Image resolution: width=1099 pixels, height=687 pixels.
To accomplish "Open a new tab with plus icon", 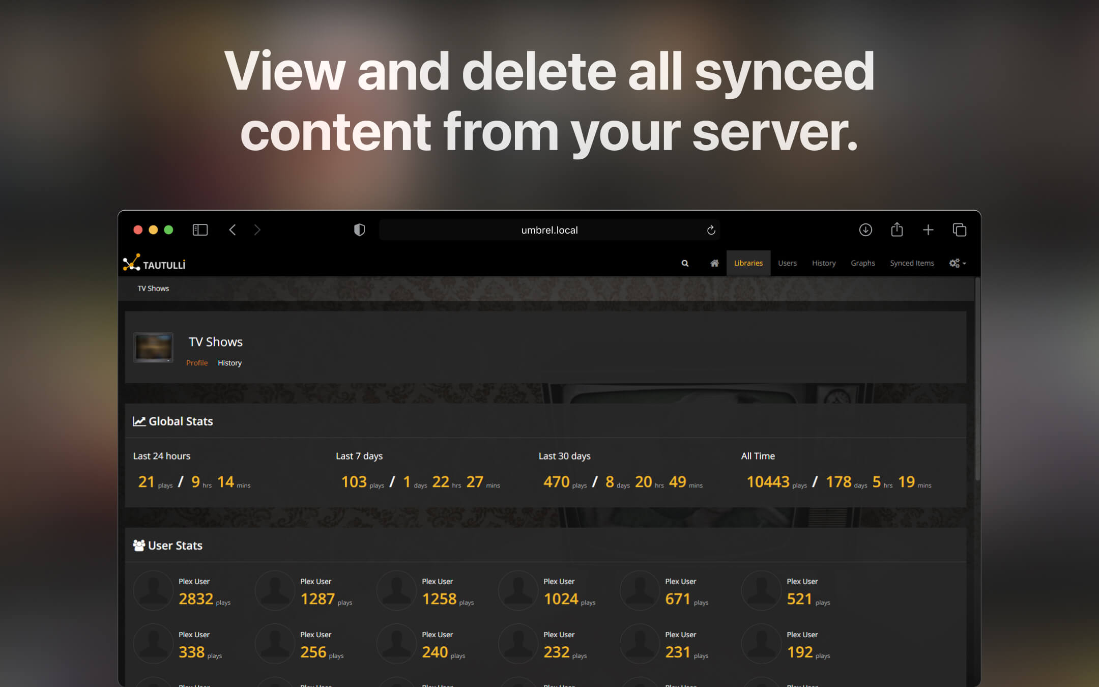I will (928, 230).
